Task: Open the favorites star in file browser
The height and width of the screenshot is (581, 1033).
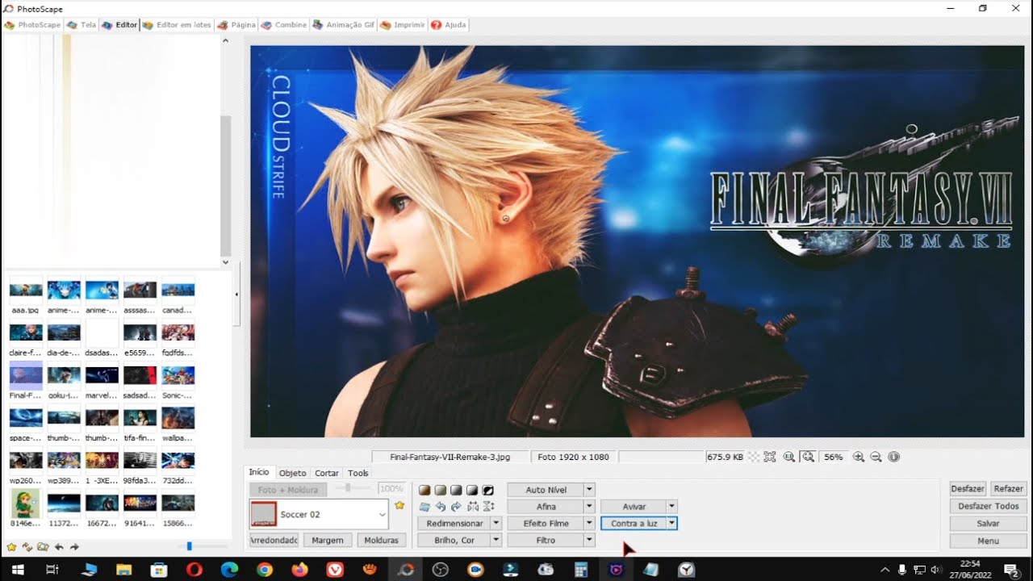Action: pyautogui.click(x=11, y=547)
